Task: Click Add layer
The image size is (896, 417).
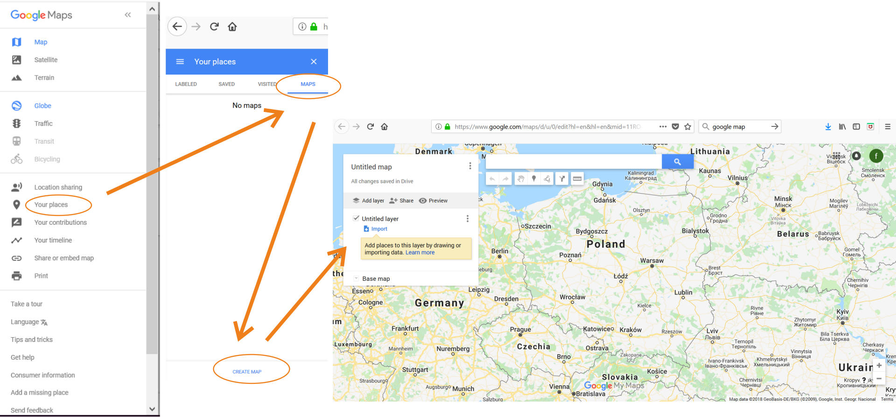Action: [x=368, y=201]
